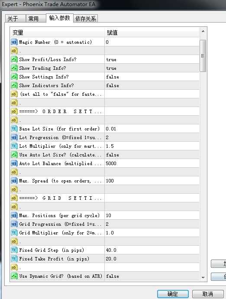Click the Show Profit/Loss Info boolean icon

pyautogui.click(x=14, y=59)
